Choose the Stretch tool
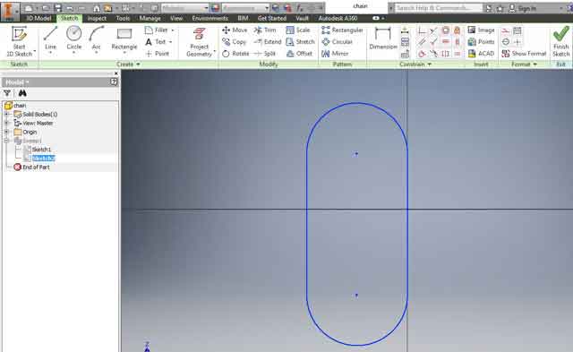573x352 pixels. point(301,42)
